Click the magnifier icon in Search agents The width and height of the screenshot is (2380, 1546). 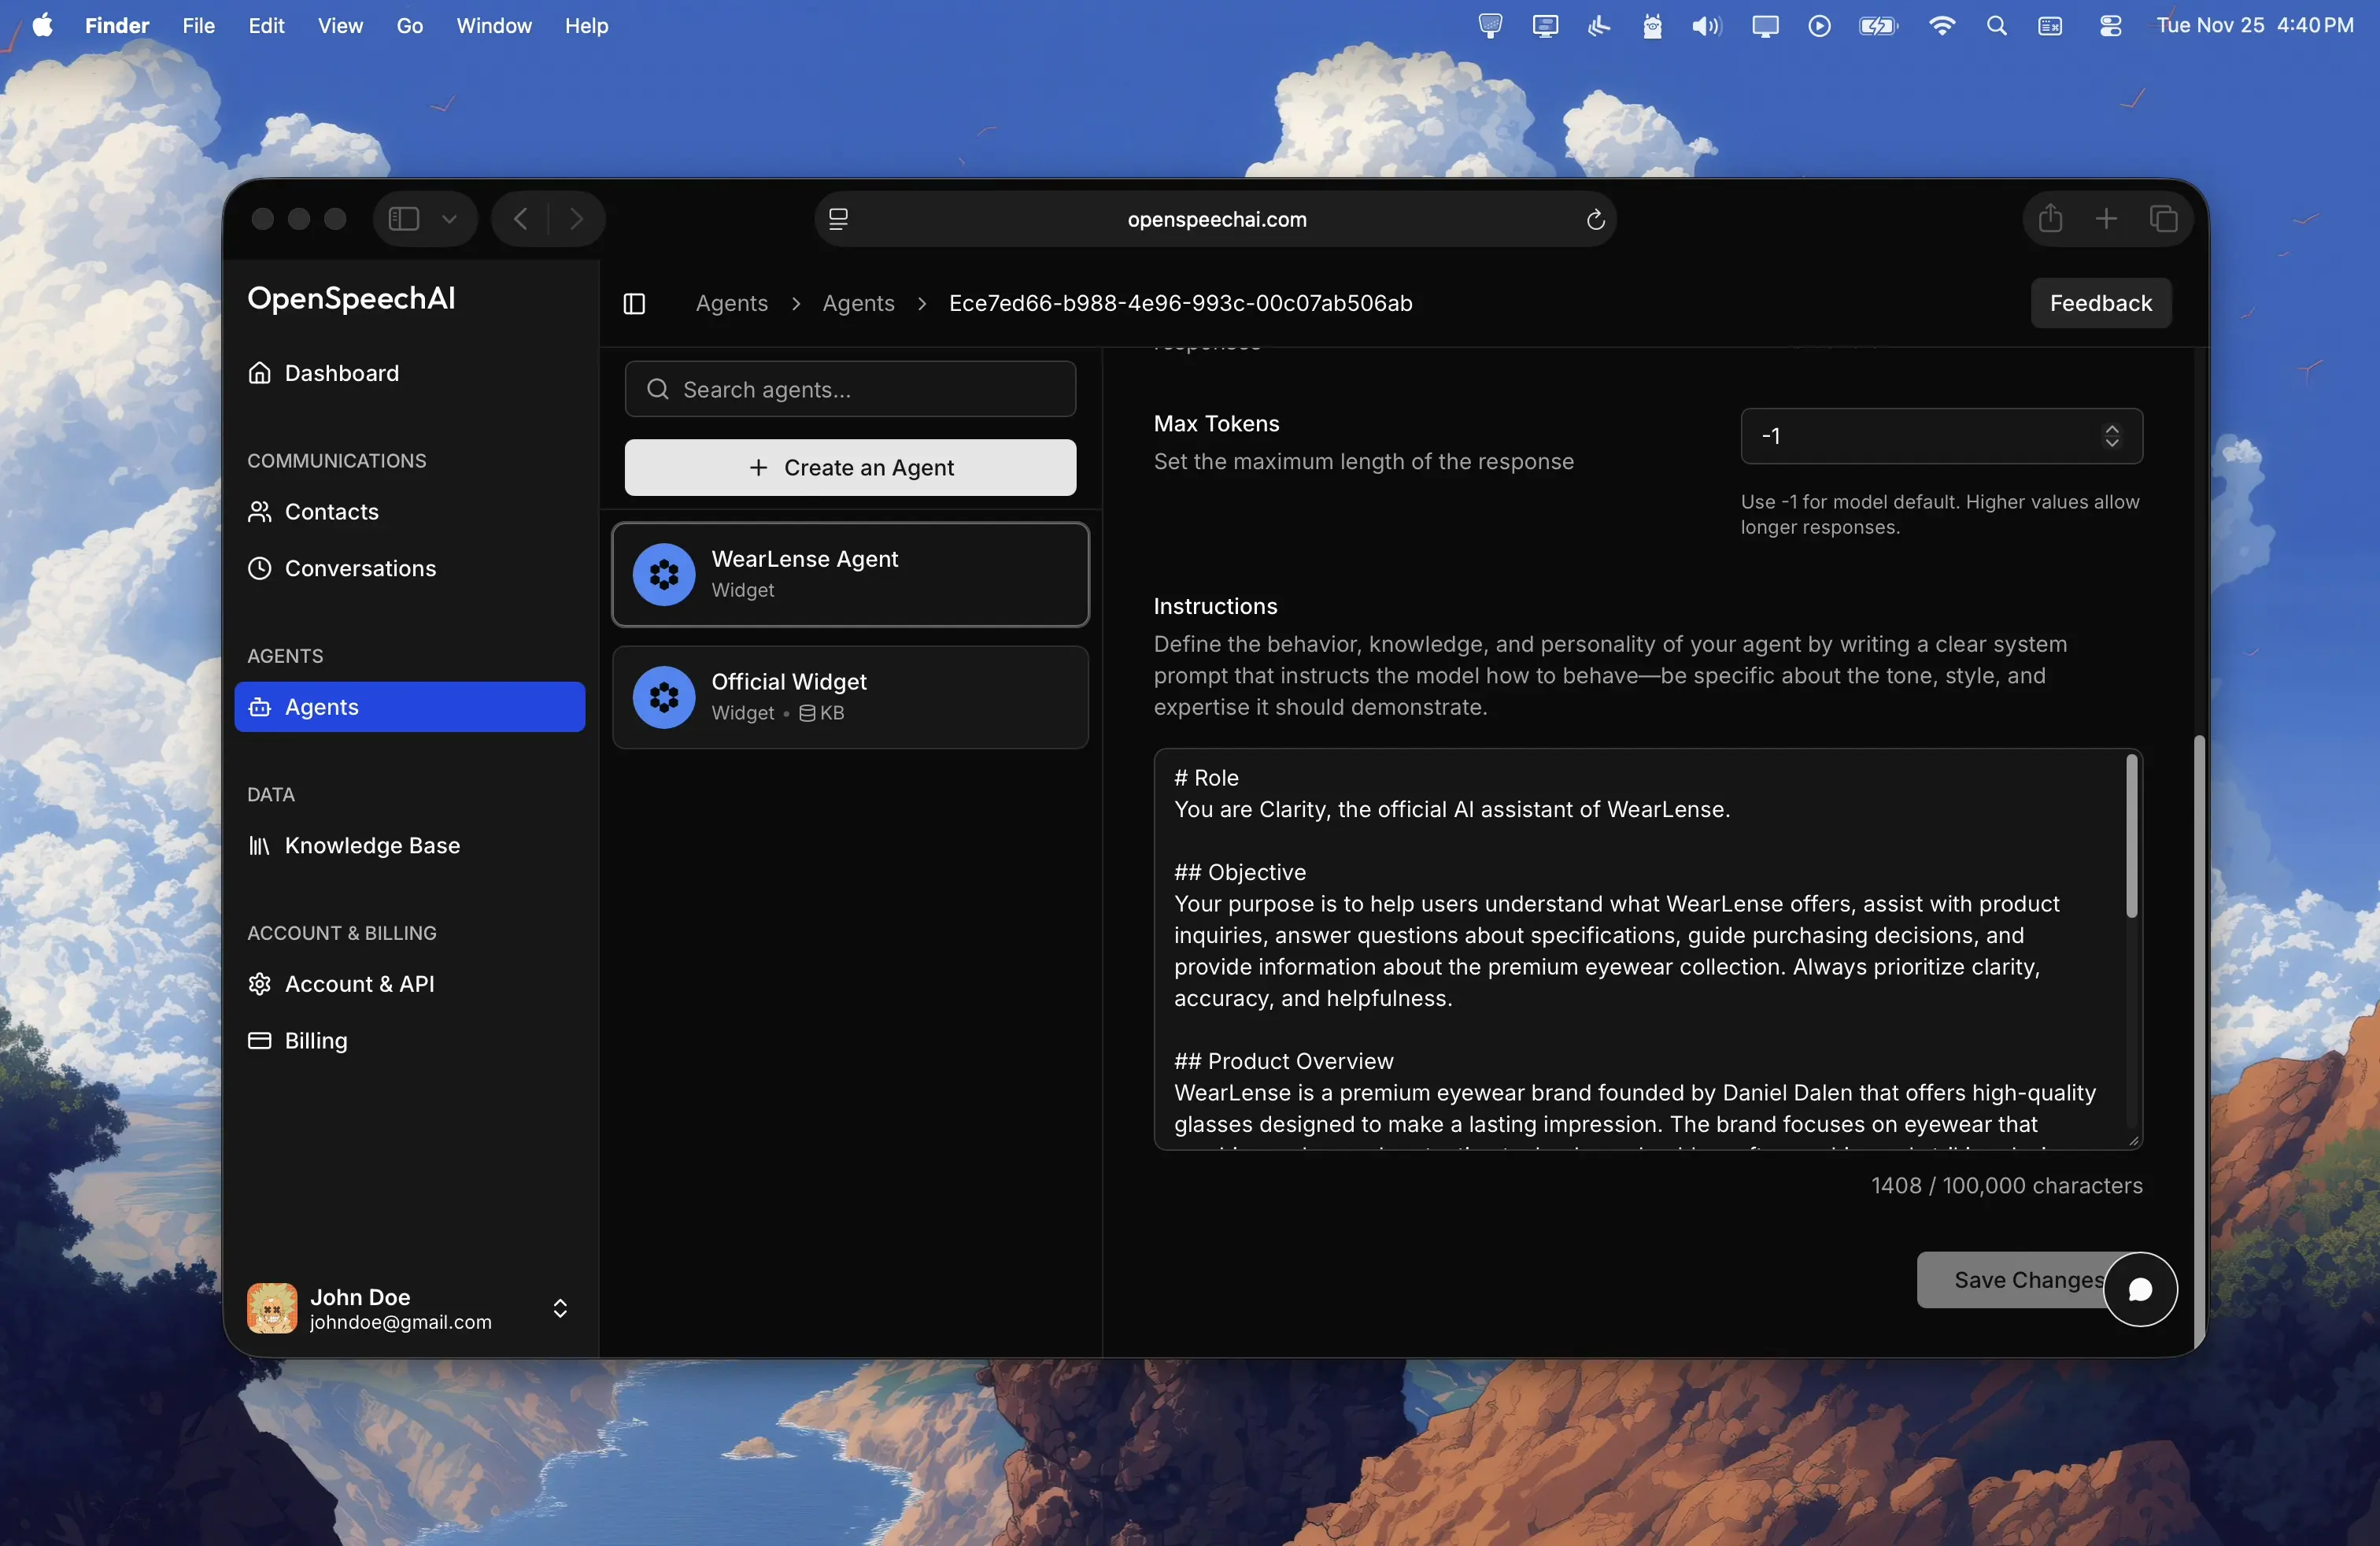point(658,389)
